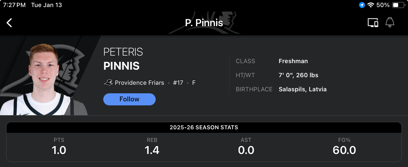Open the cast to device icon

[373, 23]
